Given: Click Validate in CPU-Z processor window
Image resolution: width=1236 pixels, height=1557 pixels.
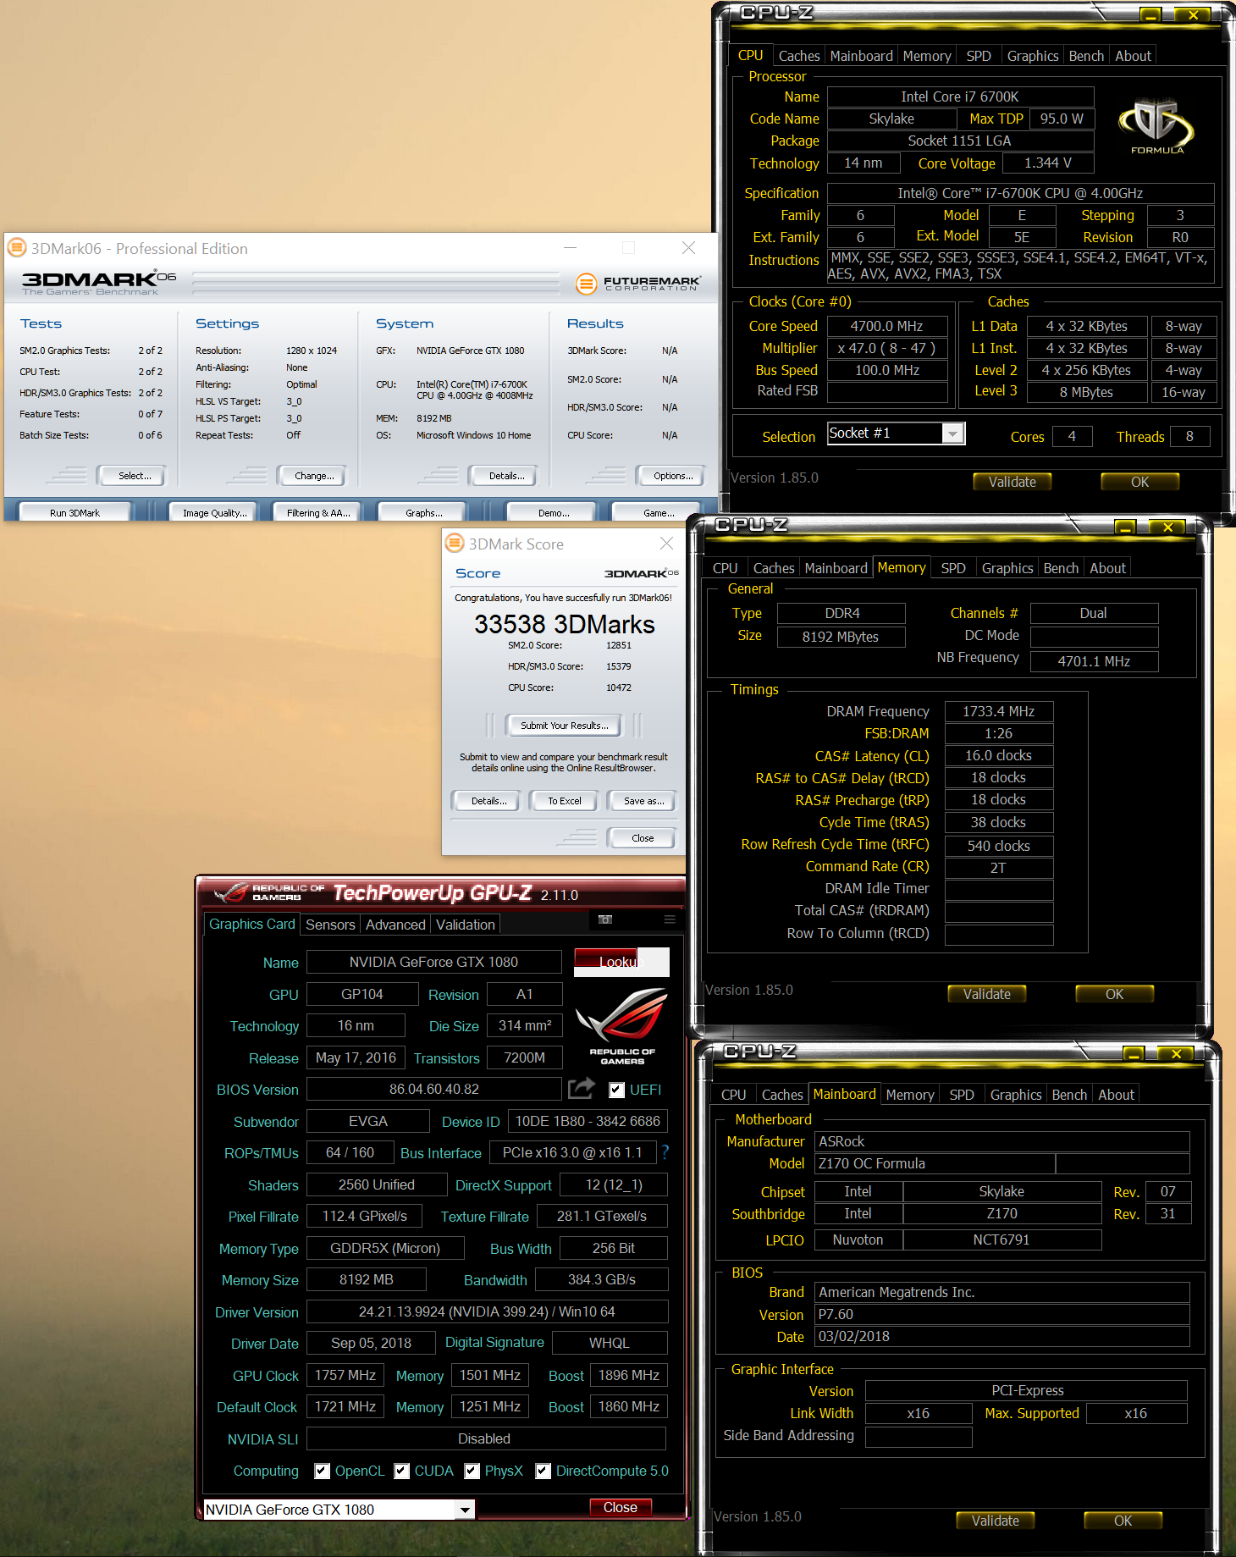Looking at the screenshot, I should [1012, 482].
